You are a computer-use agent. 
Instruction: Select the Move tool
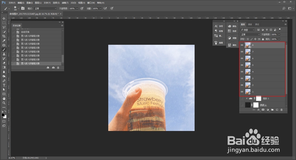click(4, 19)
